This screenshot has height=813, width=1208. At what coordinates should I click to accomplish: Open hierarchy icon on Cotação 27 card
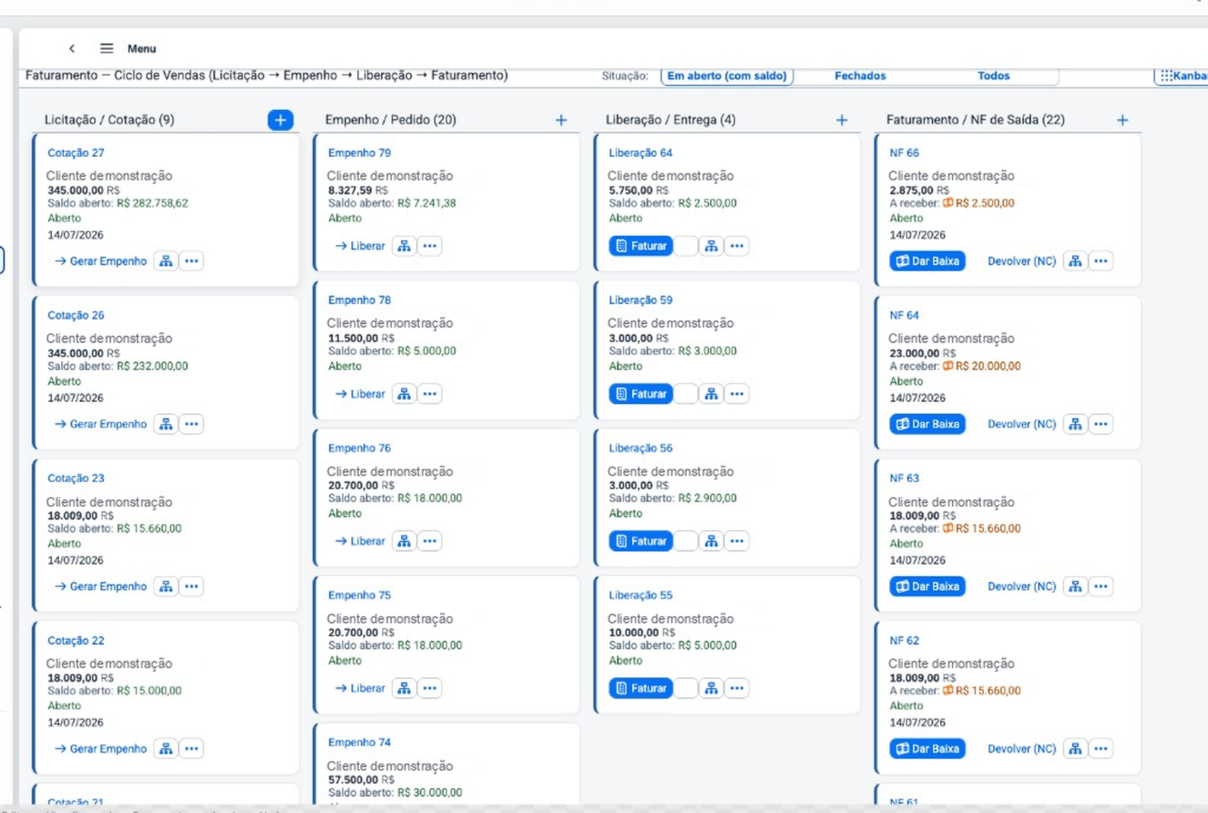(166, 261)
